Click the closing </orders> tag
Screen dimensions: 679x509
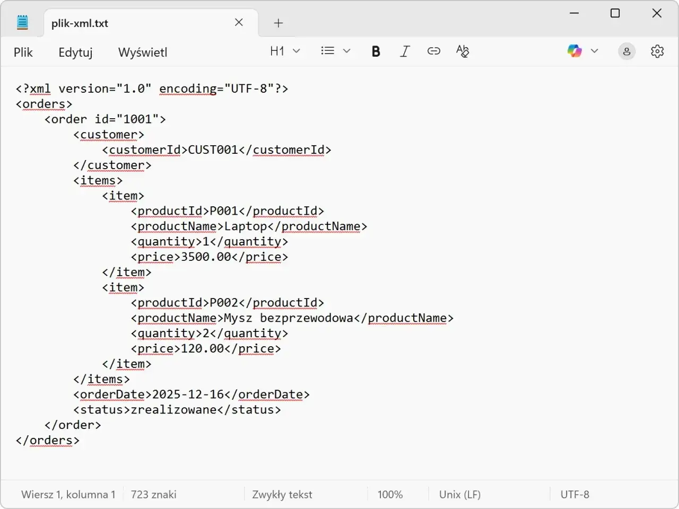(x=48, y=441)
